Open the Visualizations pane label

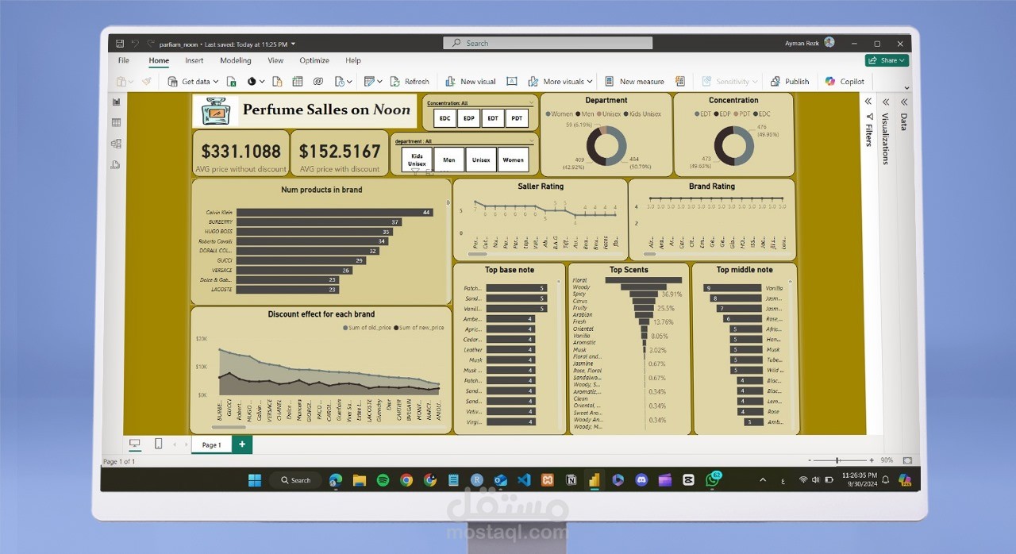(x=885, y=139)
